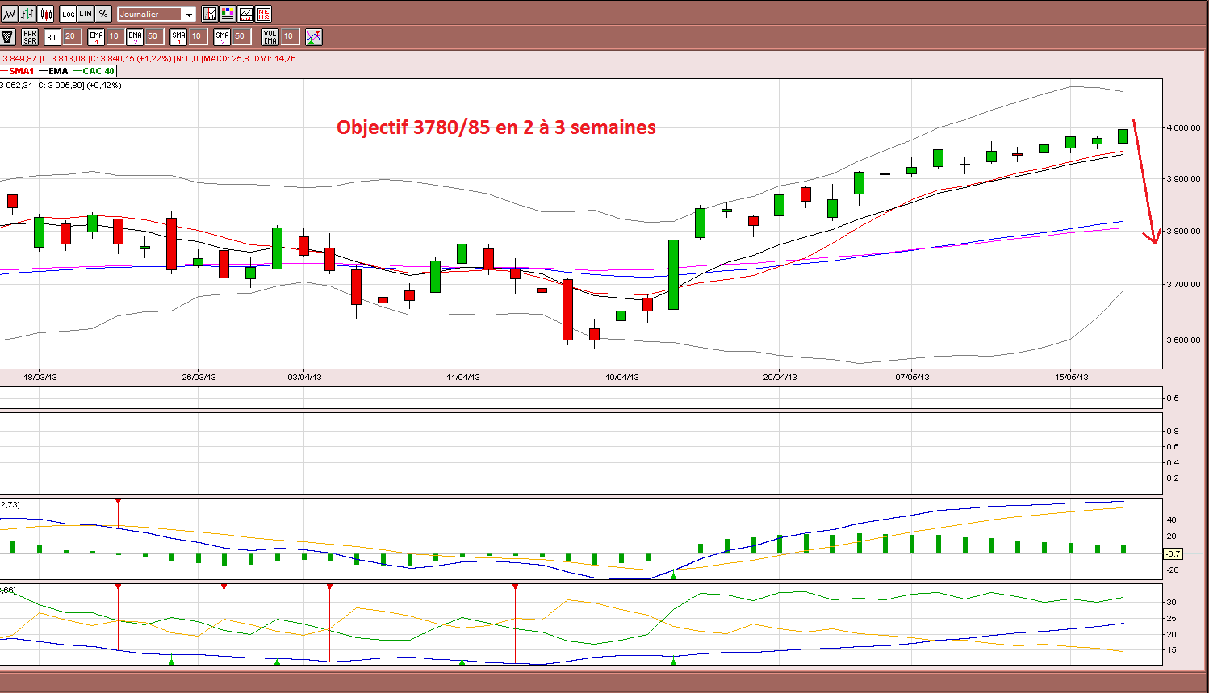
Task: Click the 11/04/13 date label
Action: tap(463, 377)
